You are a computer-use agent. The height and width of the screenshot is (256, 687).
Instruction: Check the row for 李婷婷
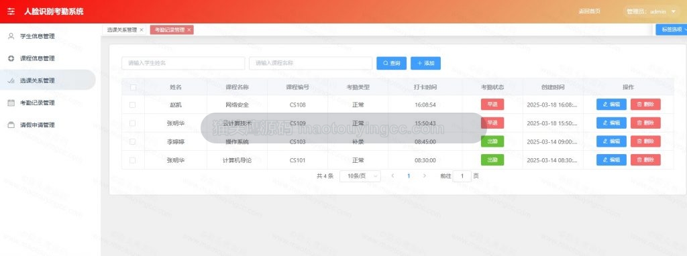tap(133, 142)
